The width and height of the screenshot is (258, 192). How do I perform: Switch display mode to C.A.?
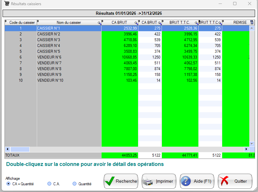[50, 184]
